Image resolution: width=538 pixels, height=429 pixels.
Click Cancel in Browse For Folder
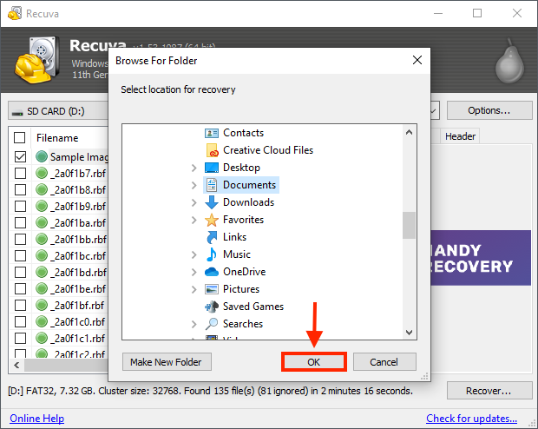pyautogui.click(x=384, y=361)
